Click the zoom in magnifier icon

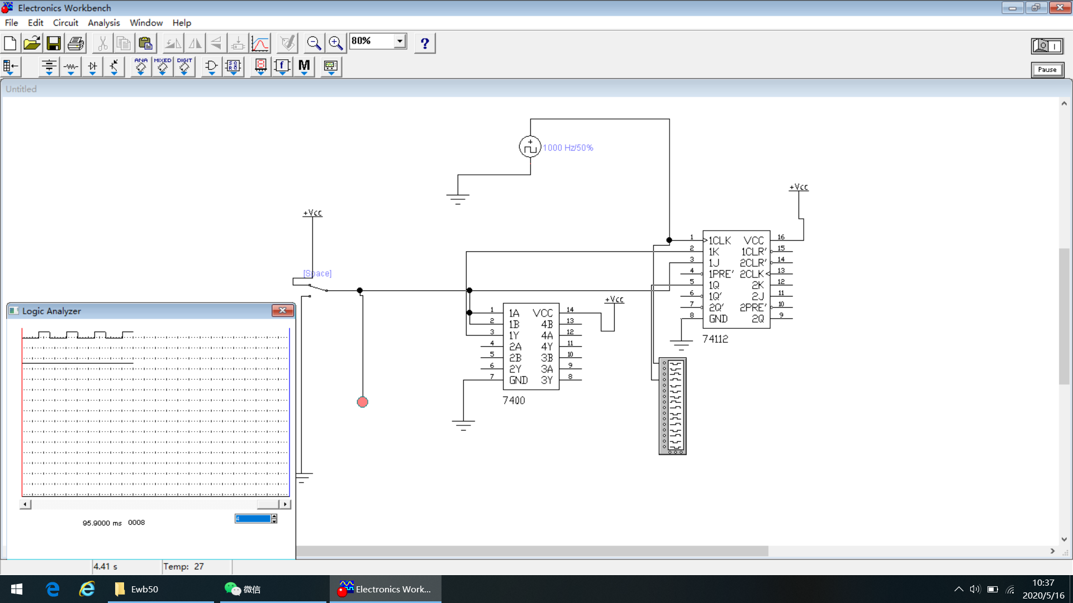(x=335, y=43)
